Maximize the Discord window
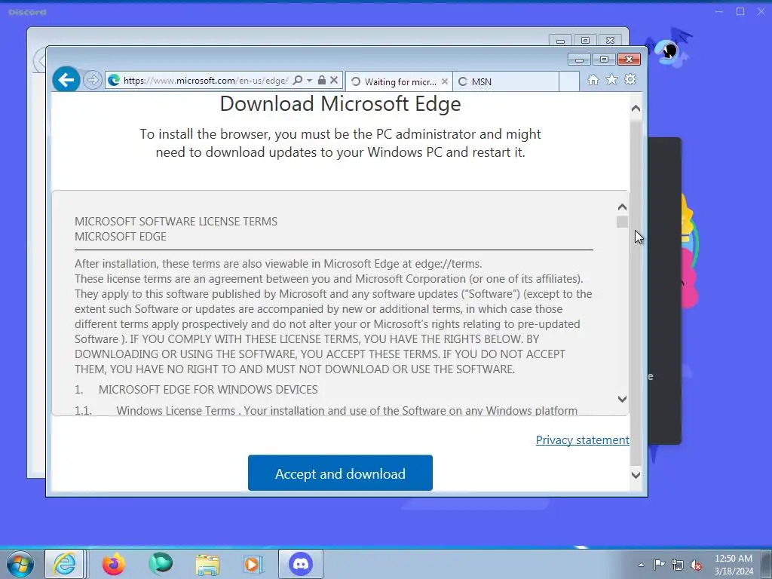Image resolution: width=772 pixels, height=579 pixels. [x=740, y=12]
